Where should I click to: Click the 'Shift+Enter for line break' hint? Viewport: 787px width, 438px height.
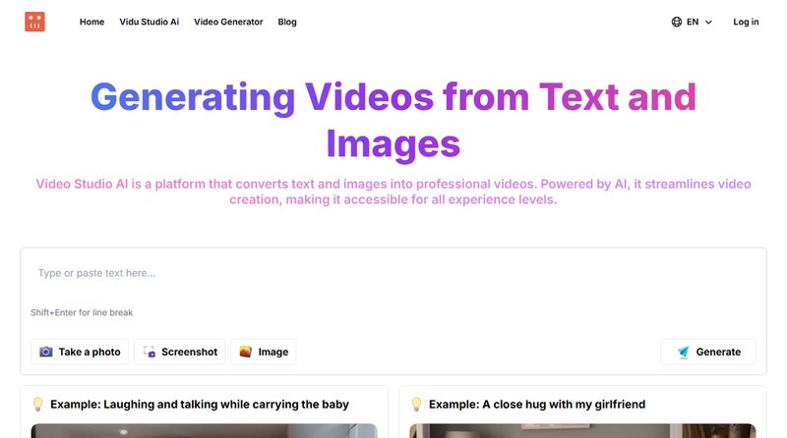click(82, 312)
